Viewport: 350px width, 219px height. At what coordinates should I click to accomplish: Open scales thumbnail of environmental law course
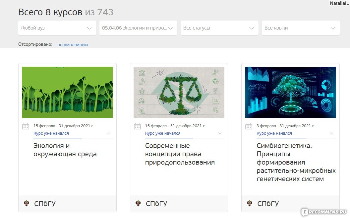pyautogui.click(x=179, y=92)
